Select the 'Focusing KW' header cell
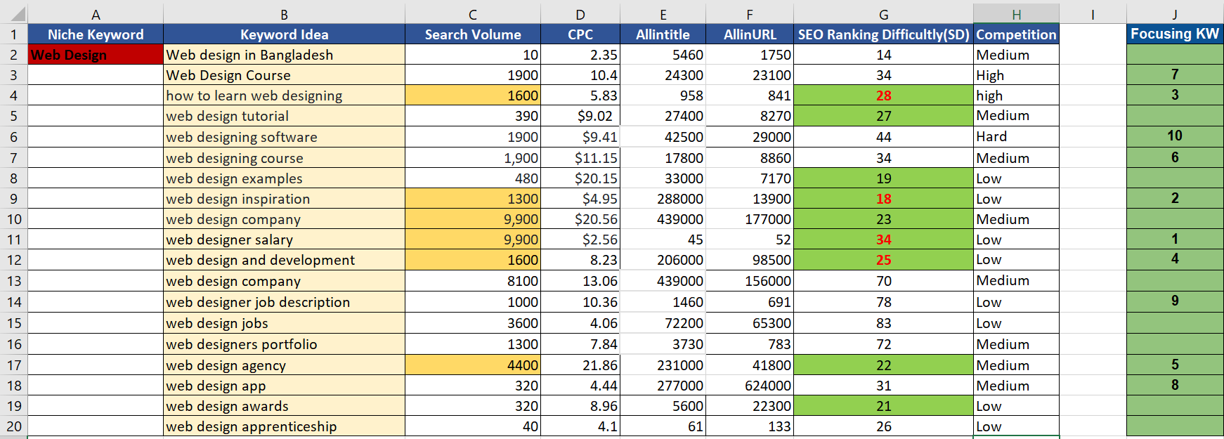This screenshot has width=1224, height=439. 1175,34
